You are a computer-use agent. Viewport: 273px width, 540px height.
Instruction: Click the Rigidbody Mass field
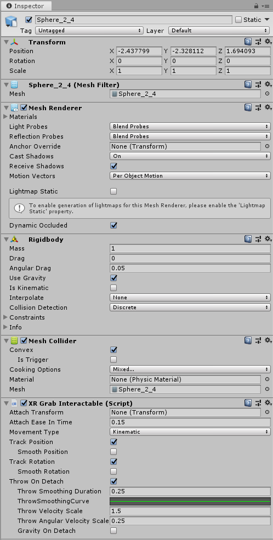(x=190, y=248)
